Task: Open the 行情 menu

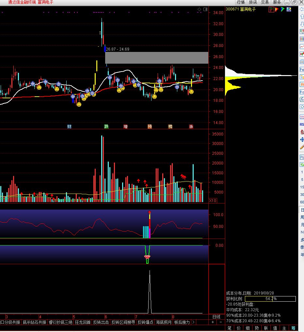Action: click(x=241, y=2)
